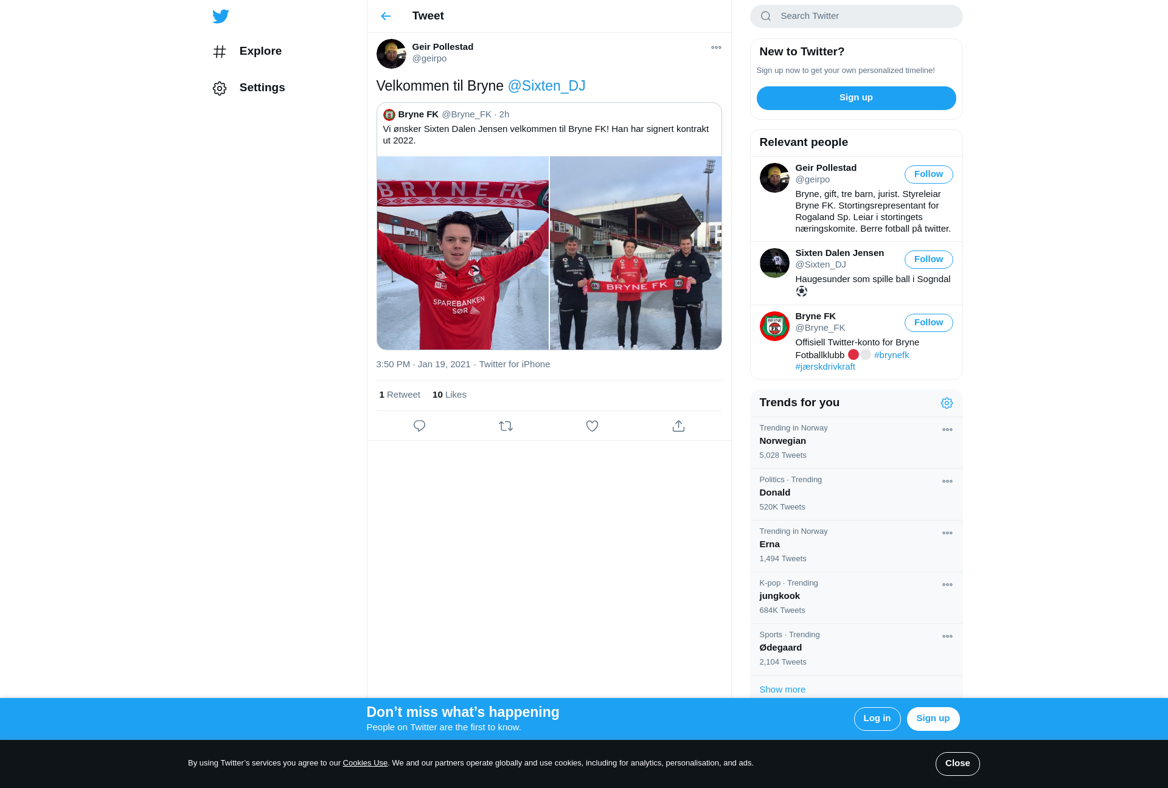This screenshot has width=1168, height=788.
Task: Click the @Sixten_DJ mention link
Action: tap(546, 86)
